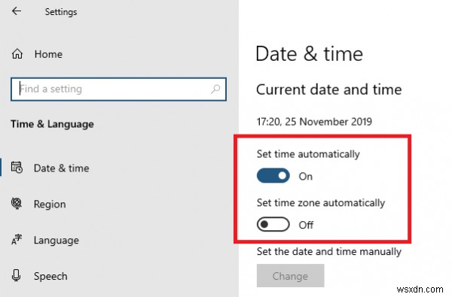
Task: Click the Date & time calendar icon
Action: (17, 168)
